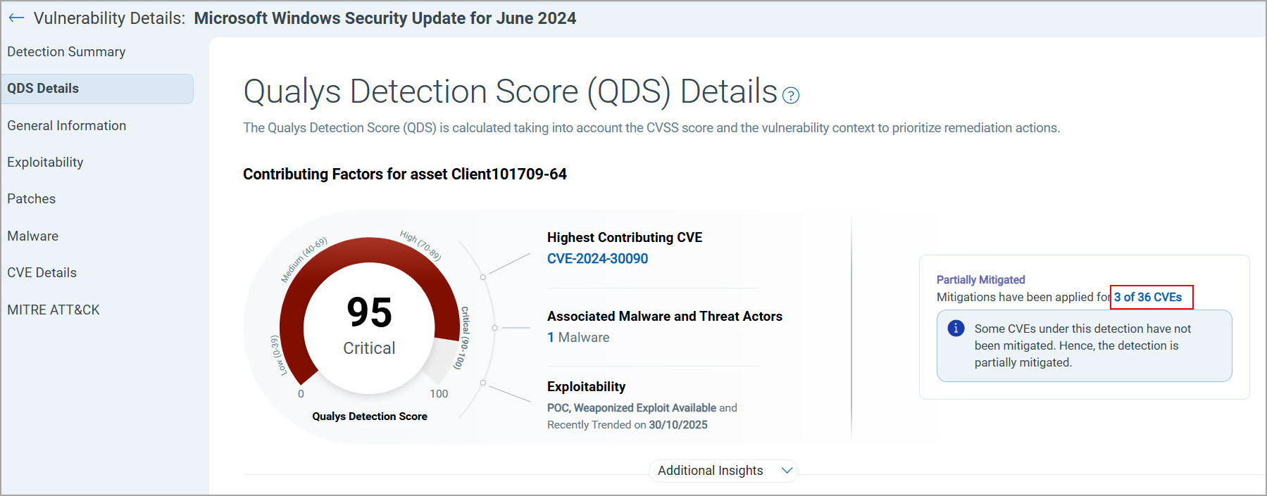Screen dimensions: 1267x496
Task: View the CVE Details section
Action: [x=42, y=273]
